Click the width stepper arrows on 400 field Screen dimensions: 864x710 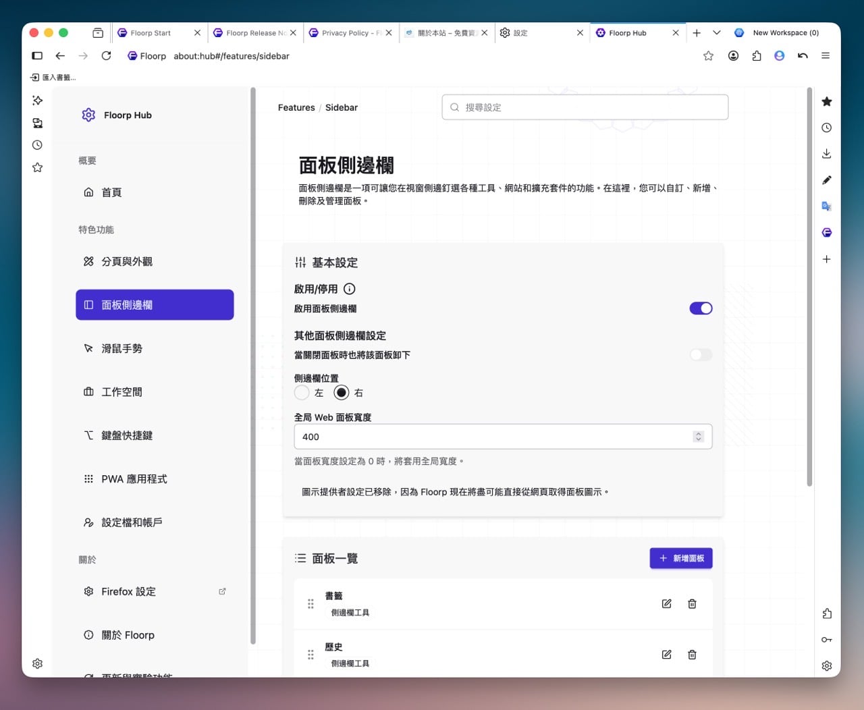[699, 437]
